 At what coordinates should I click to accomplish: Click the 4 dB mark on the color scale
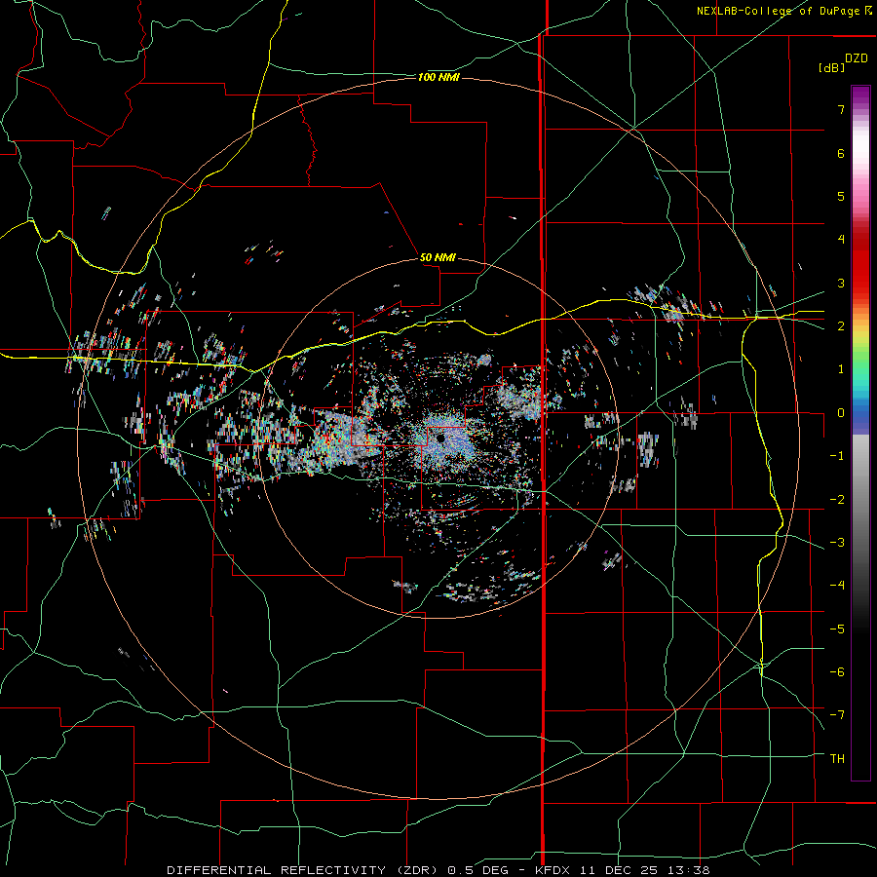coord(841,239)
